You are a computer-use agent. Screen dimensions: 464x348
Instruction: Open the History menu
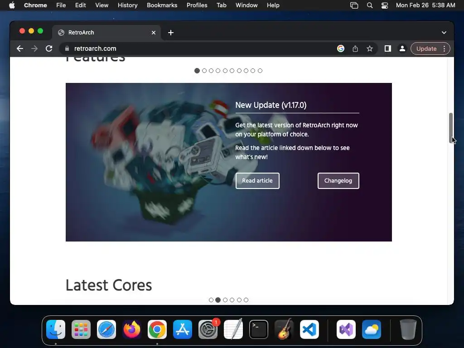[x=127, y=5]
